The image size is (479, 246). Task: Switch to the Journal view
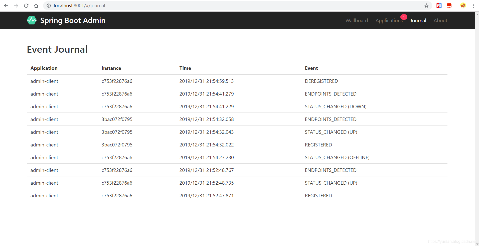pyautogui.click(x=418, y=20)
